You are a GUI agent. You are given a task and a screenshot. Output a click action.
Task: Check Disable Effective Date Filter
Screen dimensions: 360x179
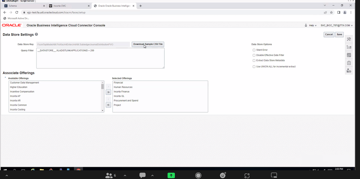(254, 55)
